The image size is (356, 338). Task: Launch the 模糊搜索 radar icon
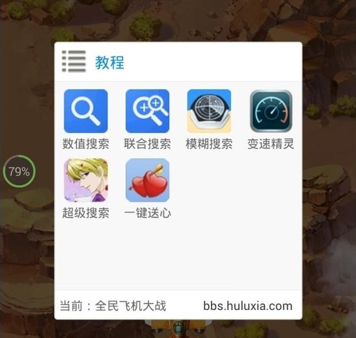(x=209, y=111)
